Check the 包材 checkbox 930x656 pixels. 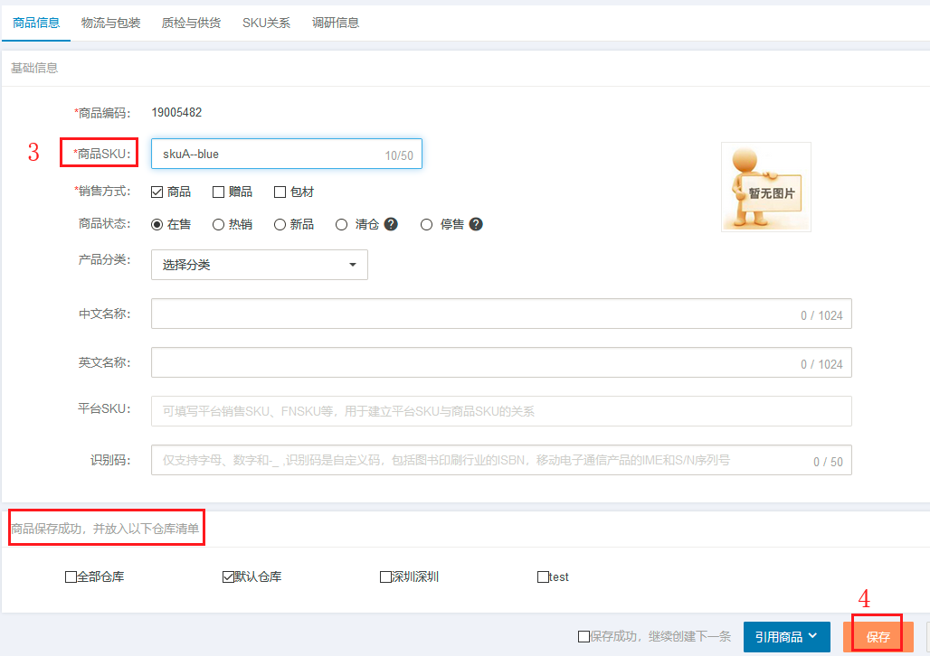[280, 192]
